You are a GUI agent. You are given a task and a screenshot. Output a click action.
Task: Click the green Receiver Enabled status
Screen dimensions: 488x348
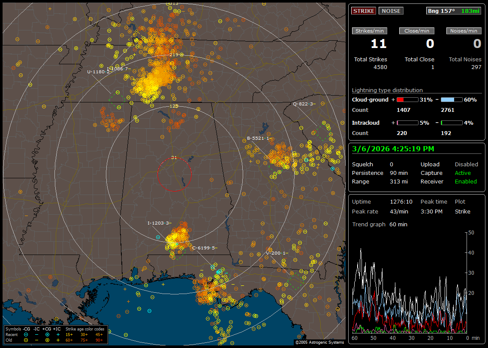click(x=465, y=182)
